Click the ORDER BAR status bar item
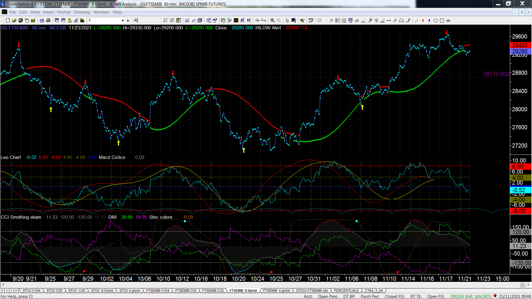This screenshot has width=532, height=299. pyautogui.click(x=462, y=297)
